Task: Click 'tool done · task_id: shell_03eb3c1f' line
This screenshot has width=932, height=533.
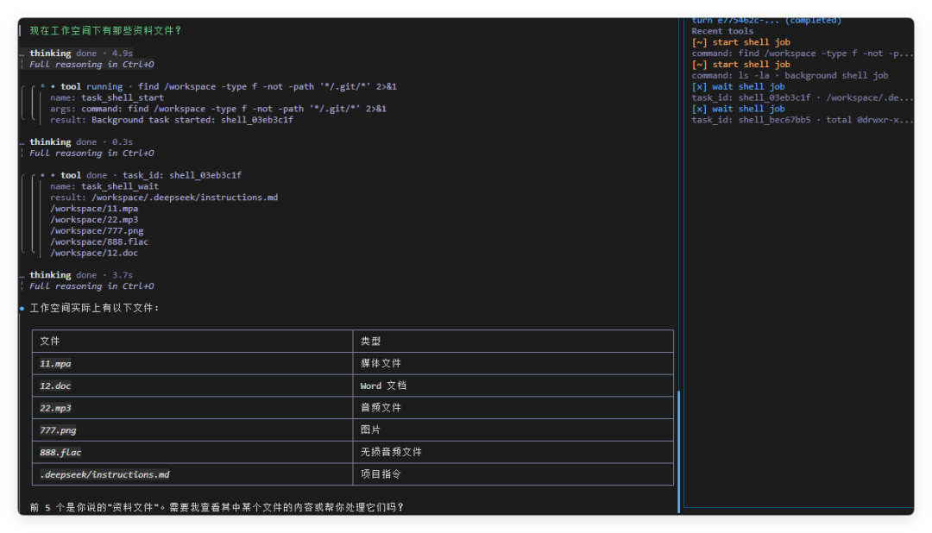Action: point(150,175)
